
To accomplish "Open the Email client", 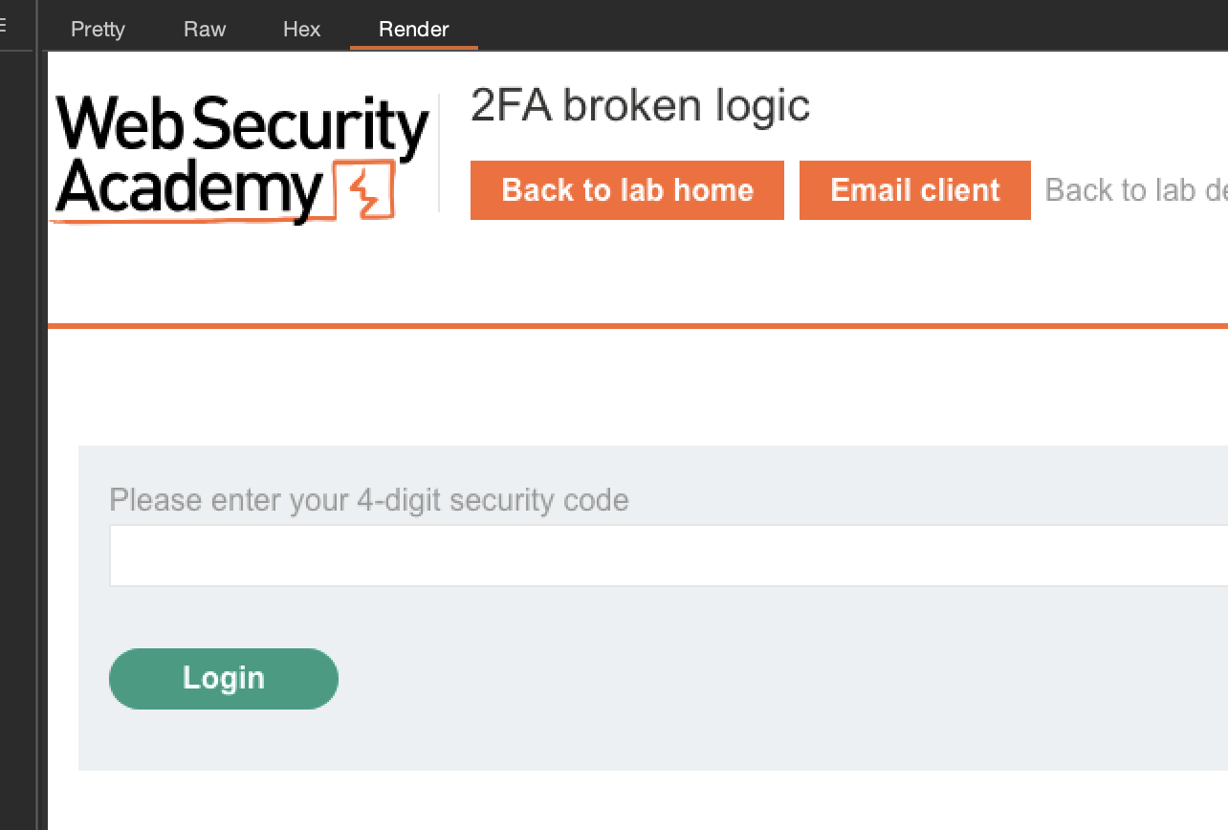I will [x=914, y=190].
